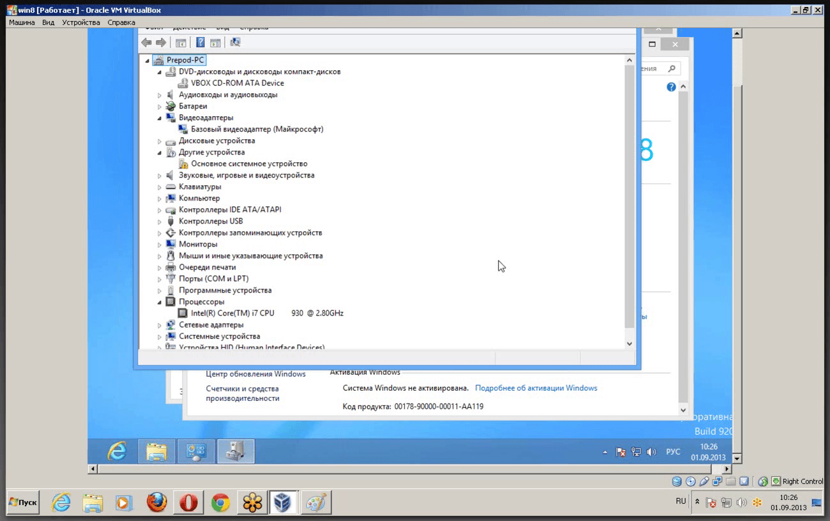Click the help icon in System window
The image size is (830, 521).
[671, 87]
